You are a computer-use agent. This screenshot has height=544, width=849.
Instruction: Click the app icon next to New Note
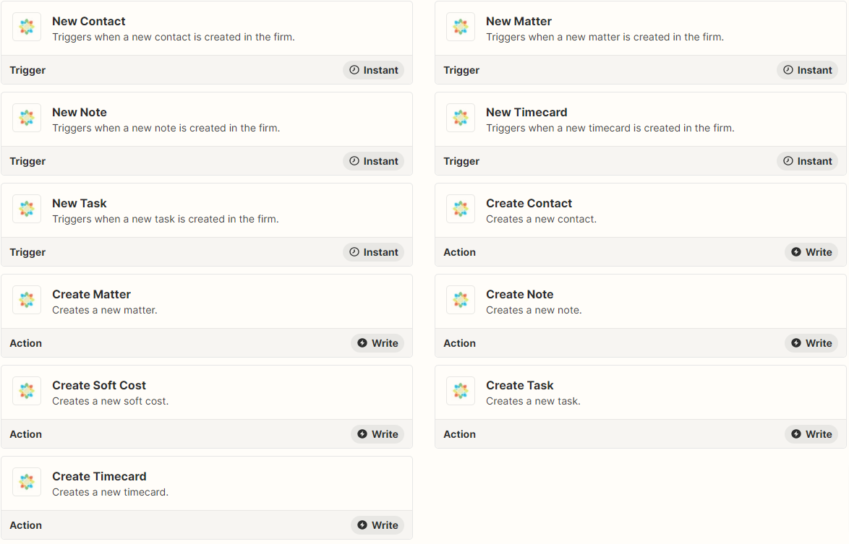tap(27, 117)
